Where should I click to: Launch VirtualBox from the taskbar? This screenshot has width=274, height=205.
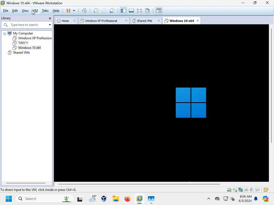point(104,199)
